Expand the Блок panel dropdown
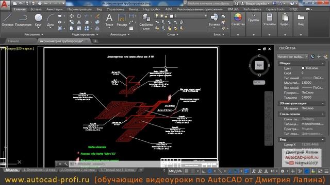Screen dimensions: 330x185 coord(219,34)
